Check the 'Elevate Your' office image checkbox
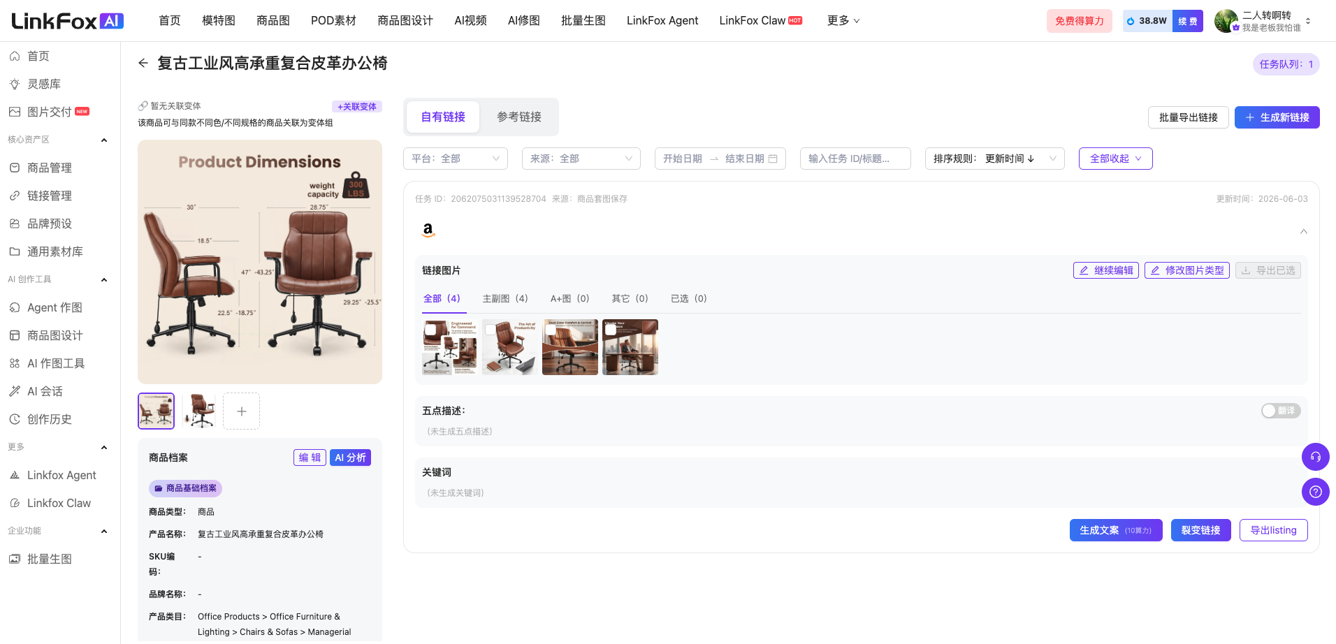 coord(611,329)
